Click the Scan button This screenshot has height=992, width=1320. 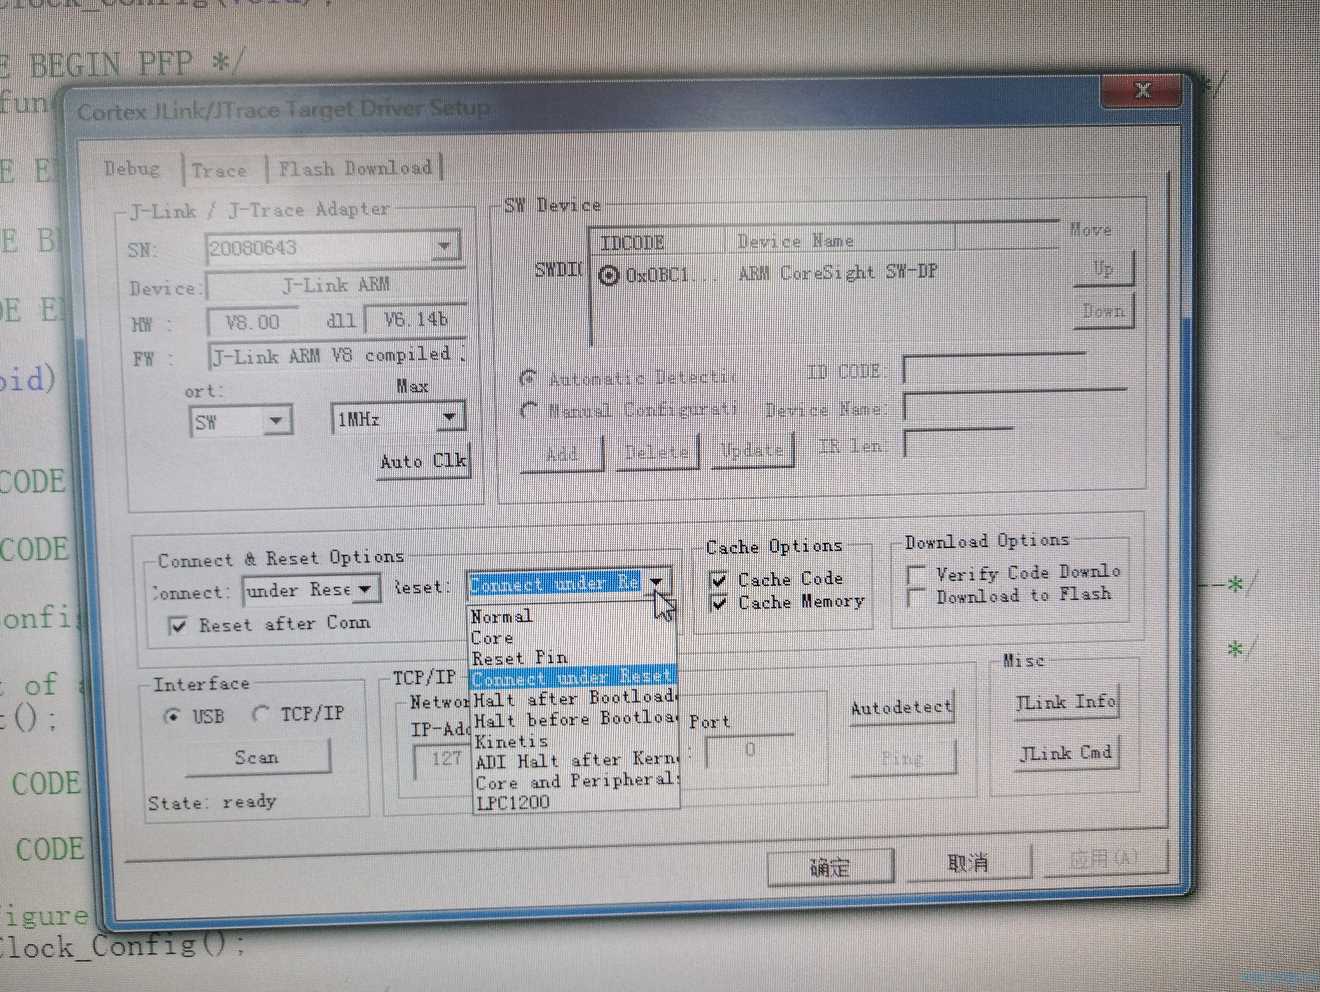(257, 758)
